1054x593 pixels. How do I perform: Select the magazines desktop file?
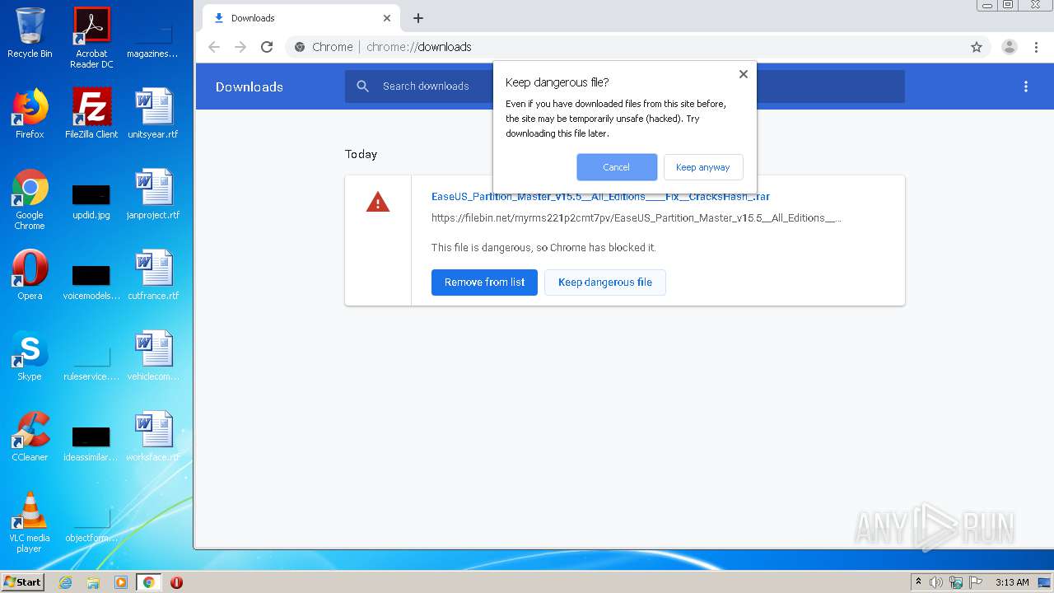pyautogui.click(x=153, y=38)
